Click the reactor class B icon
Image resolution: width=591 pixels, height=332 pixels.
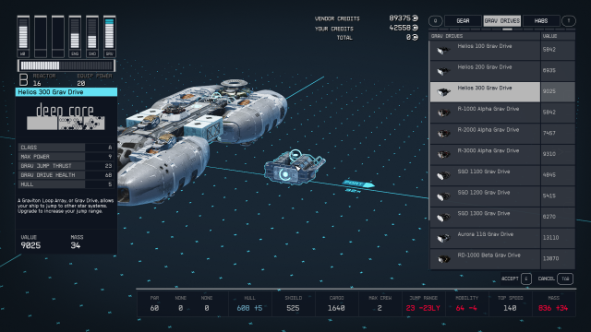(23, 79)
